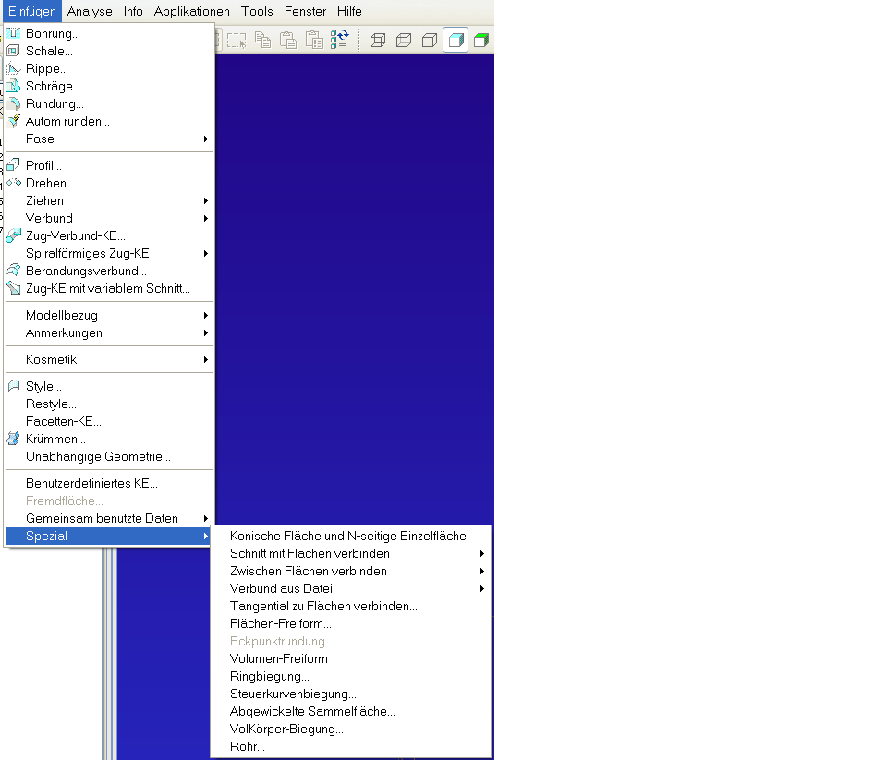Screen dimensions: 887x760
Task: Click the Schale shell icon
Action: (14, 51)
